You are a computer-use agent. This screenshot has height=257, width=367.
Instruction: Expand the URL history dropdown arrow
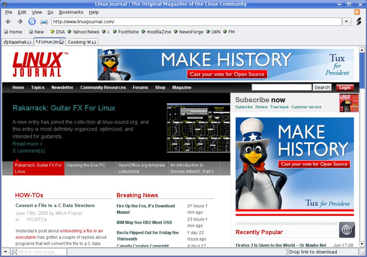(347, 21)
